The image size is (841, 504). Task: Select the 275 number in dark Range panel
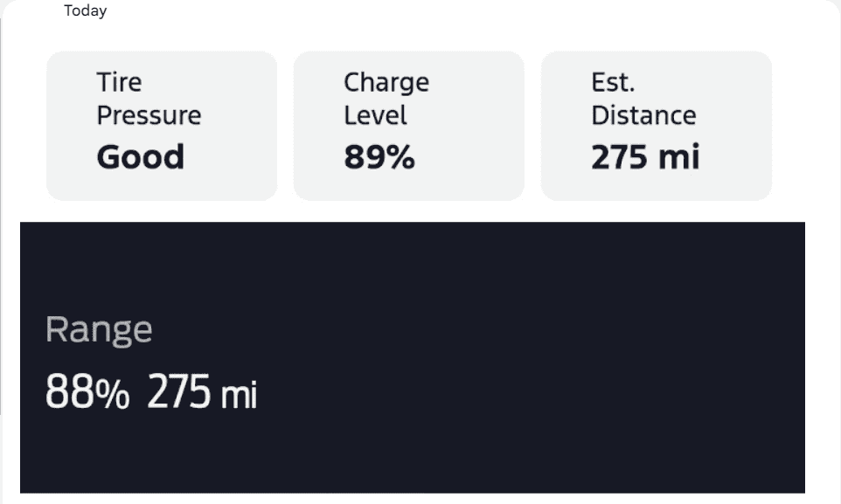[x=179, y=393]
